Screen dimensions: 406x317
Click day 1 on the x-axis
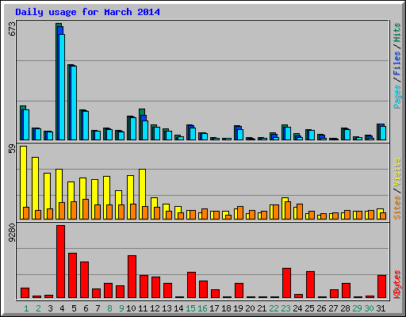(26, 308)
